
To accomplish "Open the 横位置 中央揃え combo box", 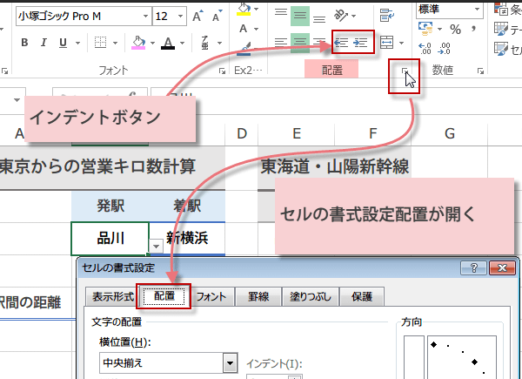I will (x=169, y=362).
